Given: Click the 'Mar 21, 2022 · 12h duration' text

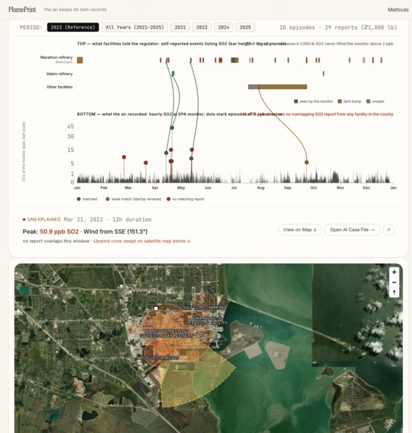Looking at the screenshot, I should coord(107,220).
